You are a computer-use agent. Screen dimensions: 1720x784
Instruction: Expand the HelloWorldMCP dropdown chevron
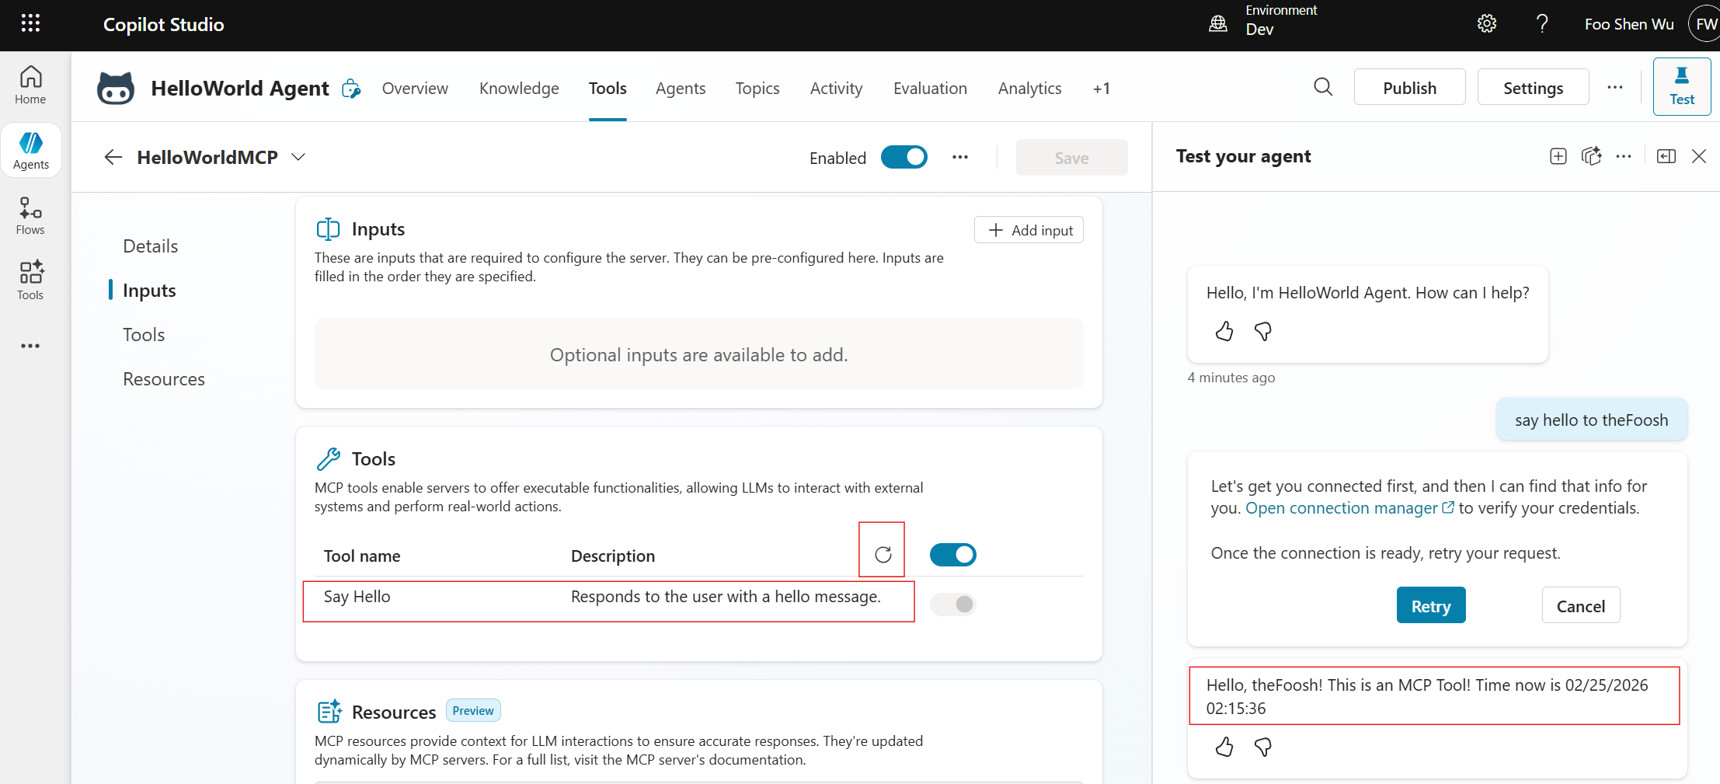click(298, 157)
